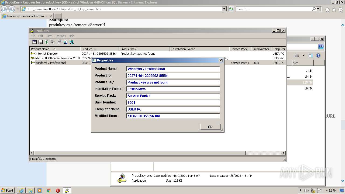Open Windows Explorer folder taskbar icon

pyautogui.click(x=30, y=190)
